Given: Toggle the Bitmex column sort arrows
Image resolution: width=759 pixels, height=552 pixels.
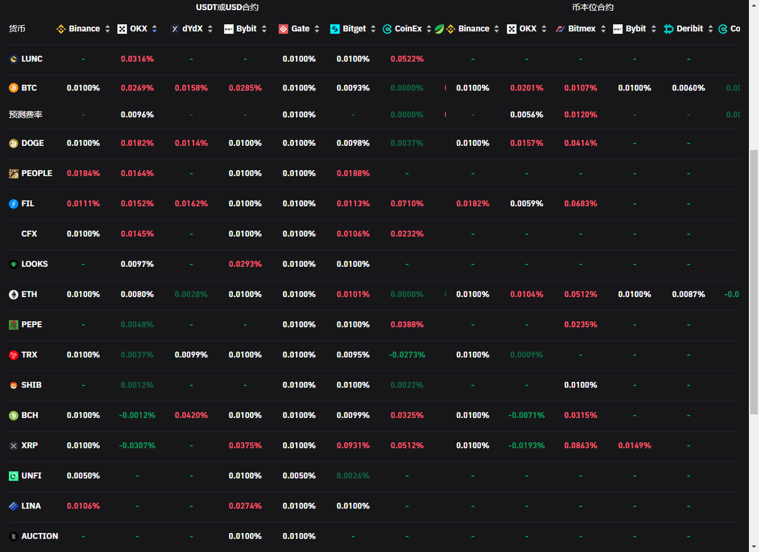Looking at the screenshot, I should (603, 29).
